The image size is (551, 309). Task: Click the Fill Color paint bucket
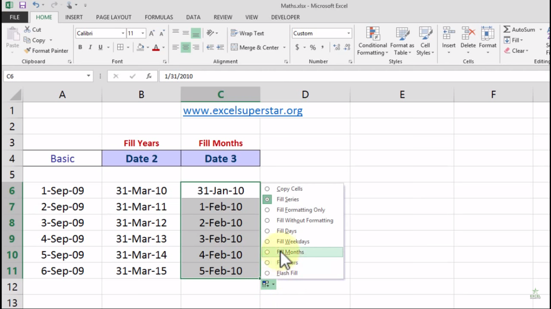[140, 47]
